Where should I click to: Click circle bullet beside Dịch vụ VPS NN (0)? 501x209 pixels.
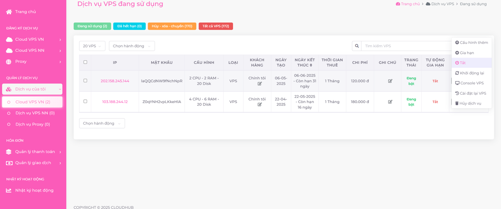pyautogui.click(x=9, y=113)
